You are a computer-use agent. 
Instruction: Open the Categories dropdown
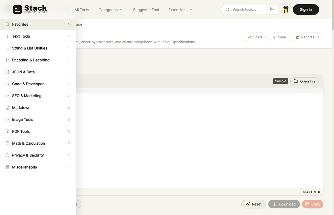(111, 10)
